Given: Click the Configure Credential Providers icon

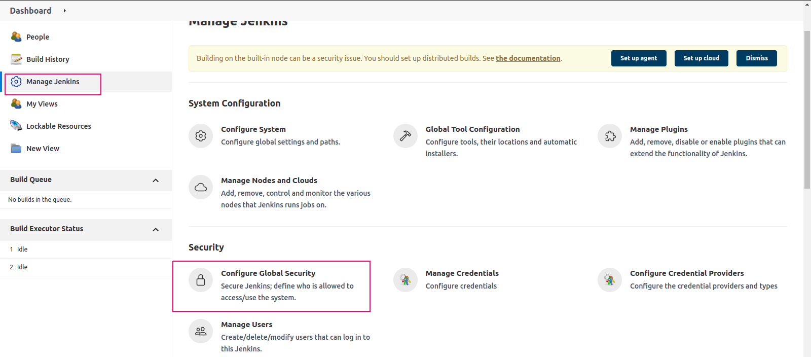Looking at the screenshot, I should click(x=610, y=280).
